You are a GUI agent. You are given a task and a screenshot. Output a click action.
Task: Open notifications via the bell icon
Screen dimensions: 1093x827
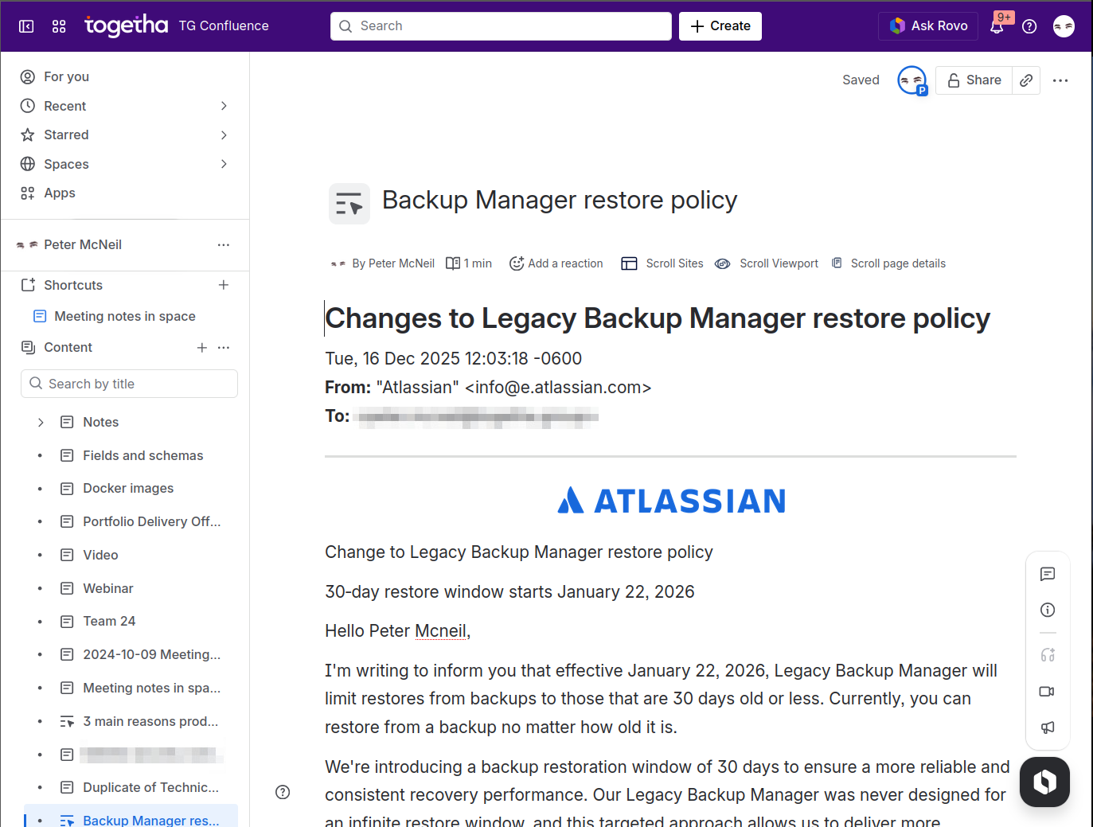tap(997, 26)
